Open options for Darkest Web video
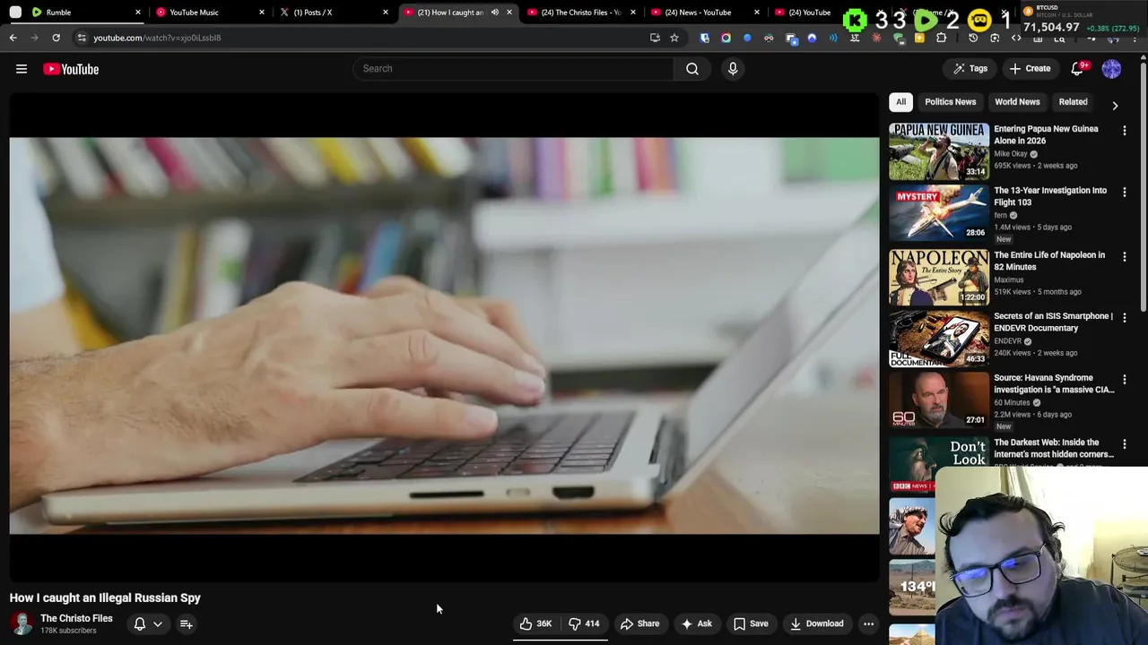This screenshot has width=1148, height=645. [x=1125, y=444]
